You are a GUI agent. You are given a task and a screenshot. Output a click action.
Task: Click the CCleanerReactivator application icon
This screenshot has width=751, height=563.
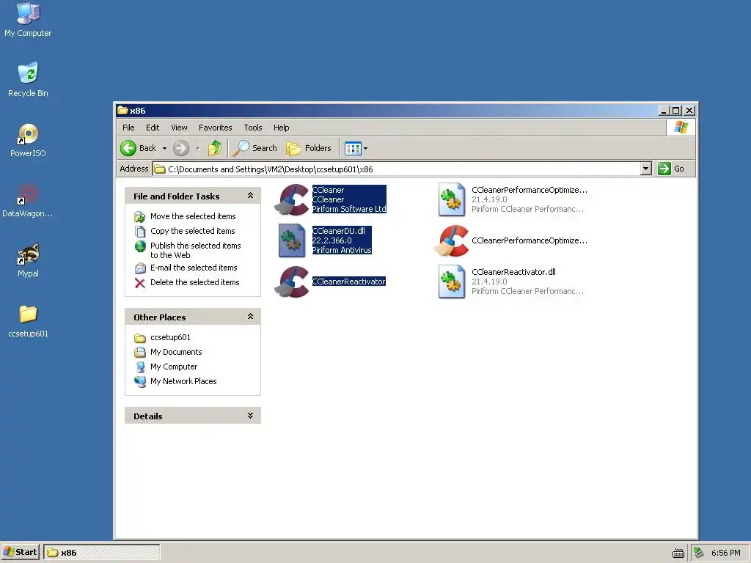[292, 281]
